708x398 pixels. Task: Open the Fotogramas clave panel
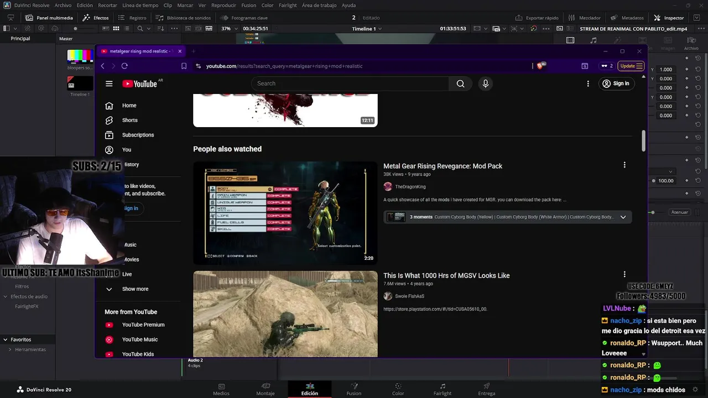pyautogui.click(x=244, y=18)
